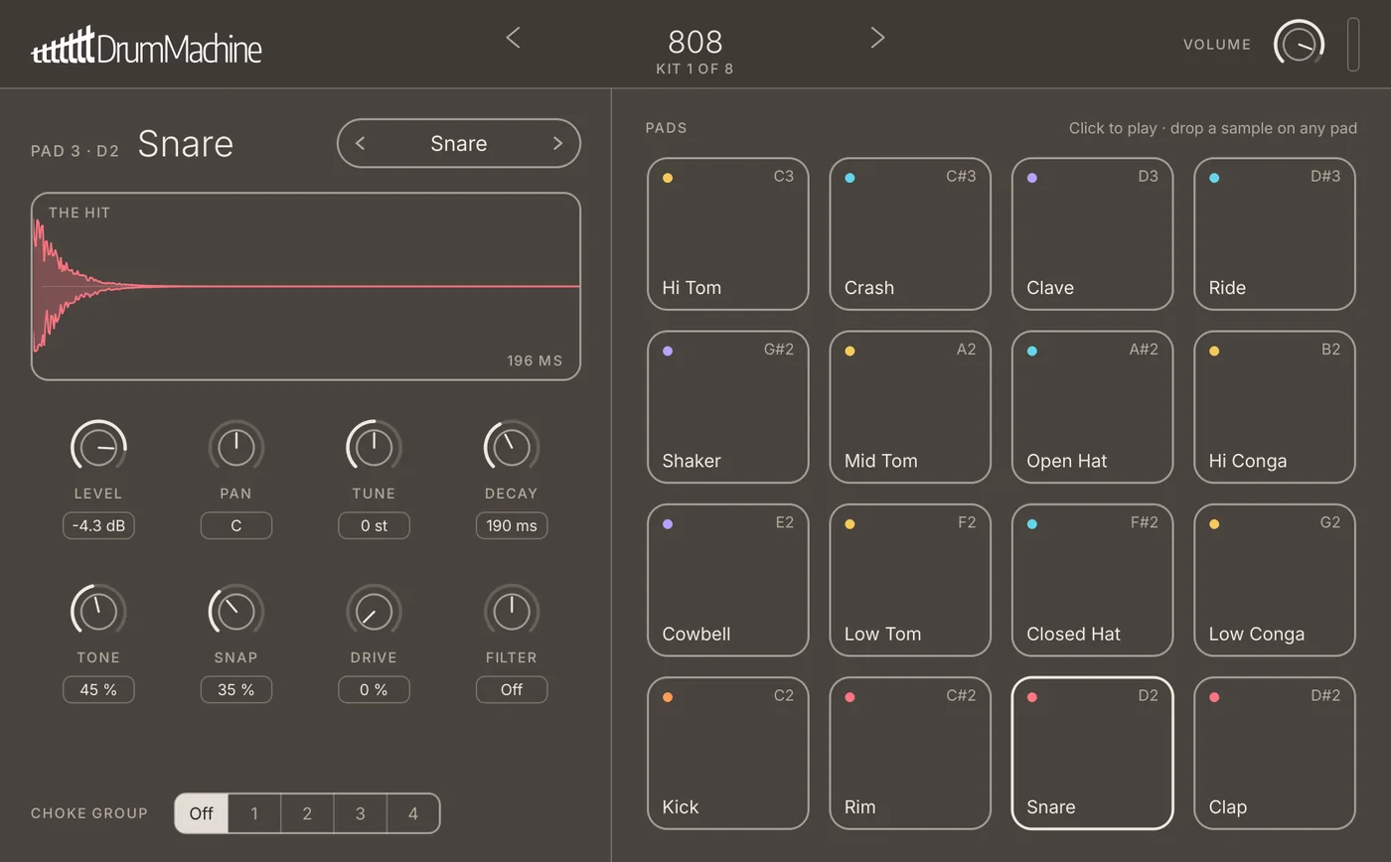This screenshot has width=1391, height=862.
Task: Click the Drive knob
Action: [374, 611]
